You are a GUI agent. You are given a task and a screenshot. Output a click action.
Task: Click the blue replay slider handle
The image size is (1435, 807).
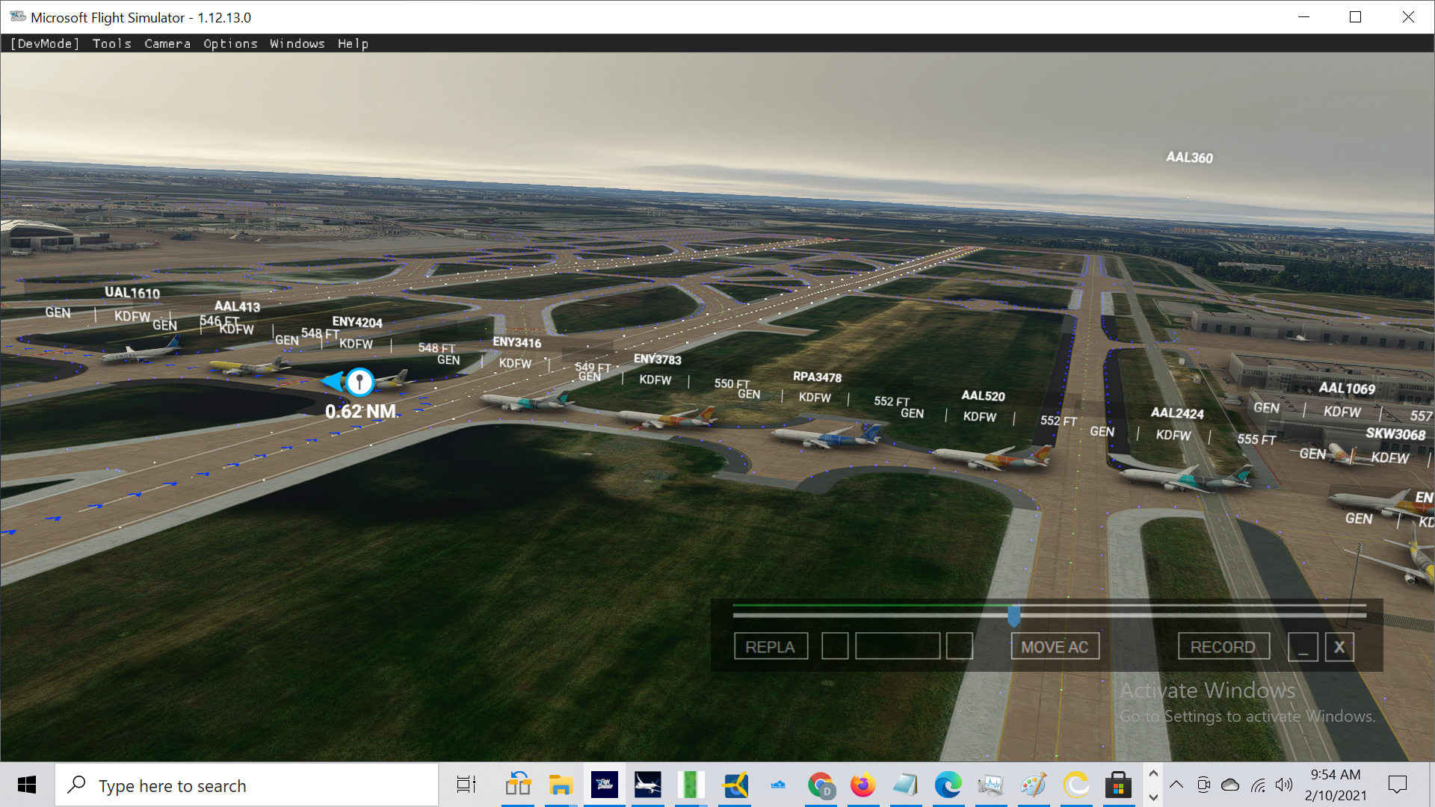[x=1013, y=616]
